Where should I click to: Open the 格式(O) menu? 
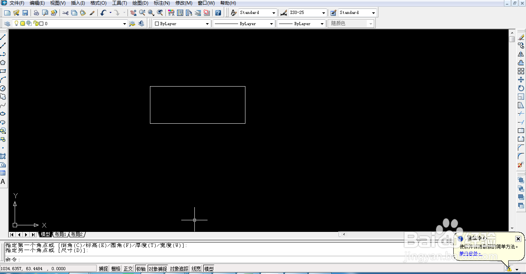pyautogui.click(x=98, y=3)
